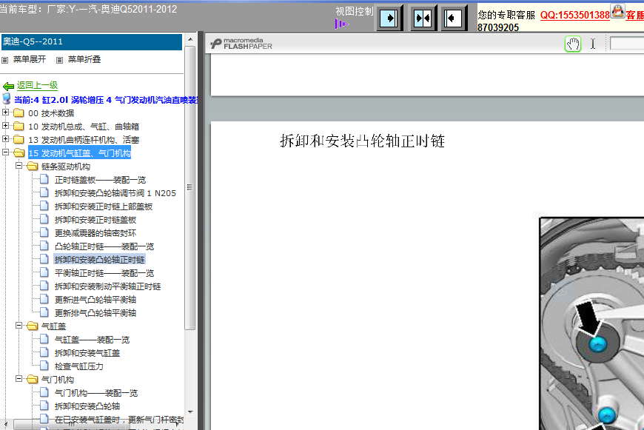Open 气缸盖——装配一览
This screenshot has width=644, height=430.
[x=92, y=340]
